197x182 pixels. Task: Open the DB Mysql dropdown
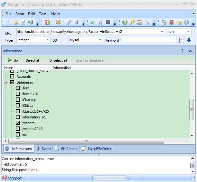coord(100,40)
